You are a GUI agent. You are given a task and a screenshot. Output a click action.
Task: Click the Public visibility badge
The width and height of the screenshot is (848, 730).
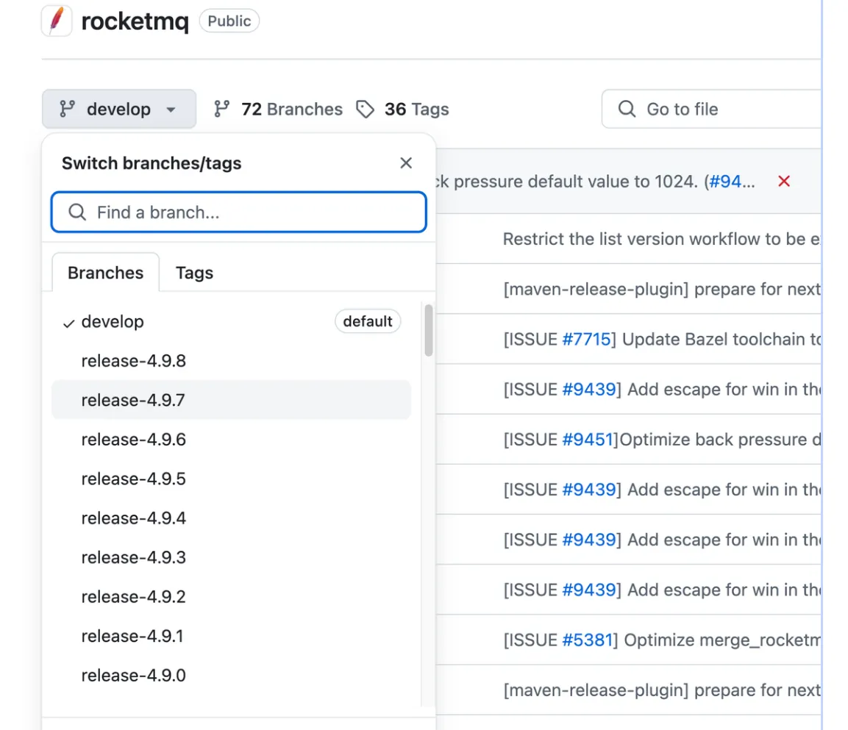(x=229, y=21)
